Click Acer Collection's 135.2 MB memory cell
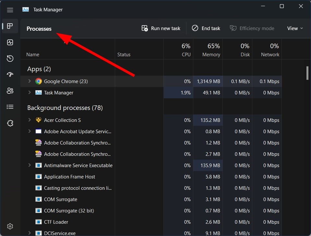Screen dimensions: 311x236 [x=208, y=120]
